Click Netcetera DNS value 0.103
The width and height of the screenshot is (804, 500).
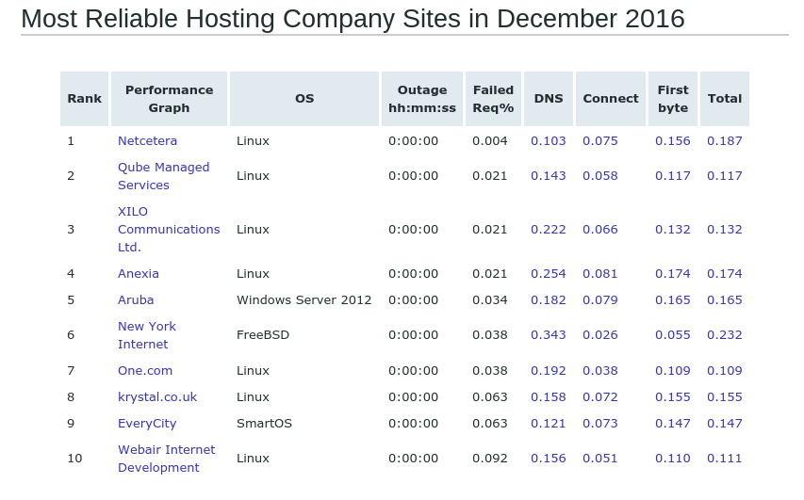pyautogui.click(x=549, y=141)
